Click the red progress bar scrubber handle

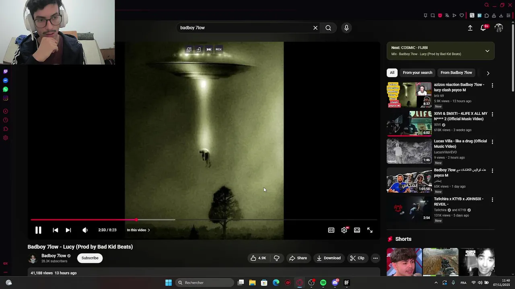click(137, 220)
